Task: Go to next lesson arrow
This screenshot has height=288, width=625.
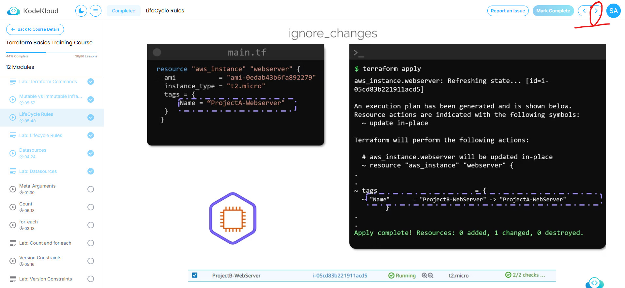Action: click(596, 11)
